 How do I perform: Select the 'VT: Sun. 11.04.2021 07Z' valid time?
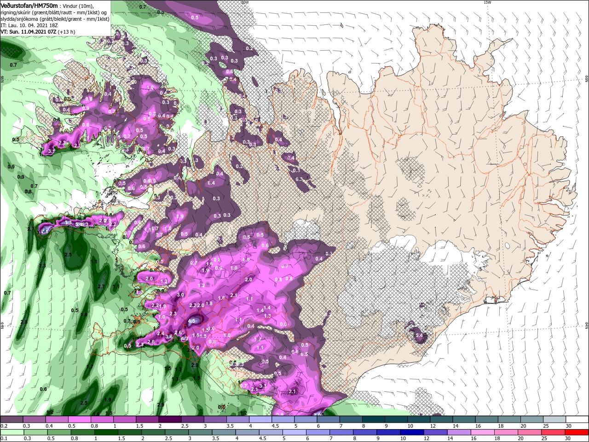pos(29,32)
